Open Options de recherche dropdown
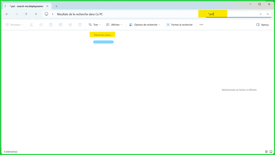Image resolution: width=275 pixels, height=155 pixels. click(x=145, y=25)
